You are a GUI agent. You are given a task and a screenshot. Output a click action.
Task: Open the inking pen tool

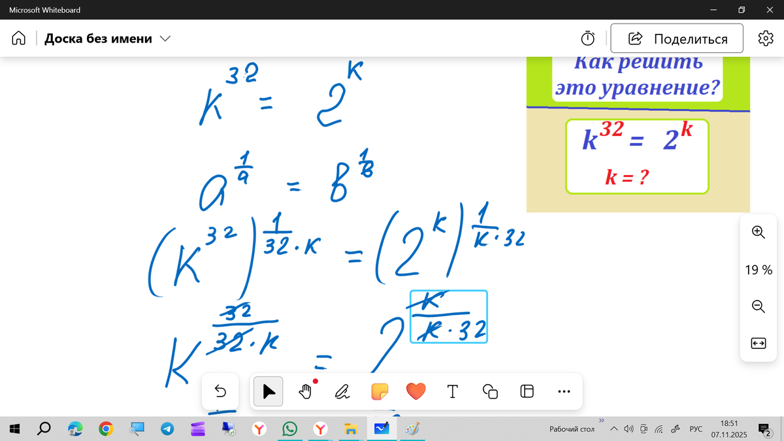[342, 391]
